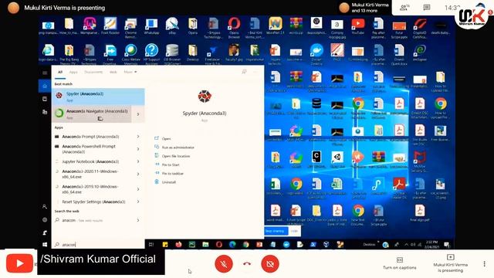The width and height of the screenshot is (494, 278).
Task: Open Docker Desktop shortcut on desktop
Action: point(316,54)
